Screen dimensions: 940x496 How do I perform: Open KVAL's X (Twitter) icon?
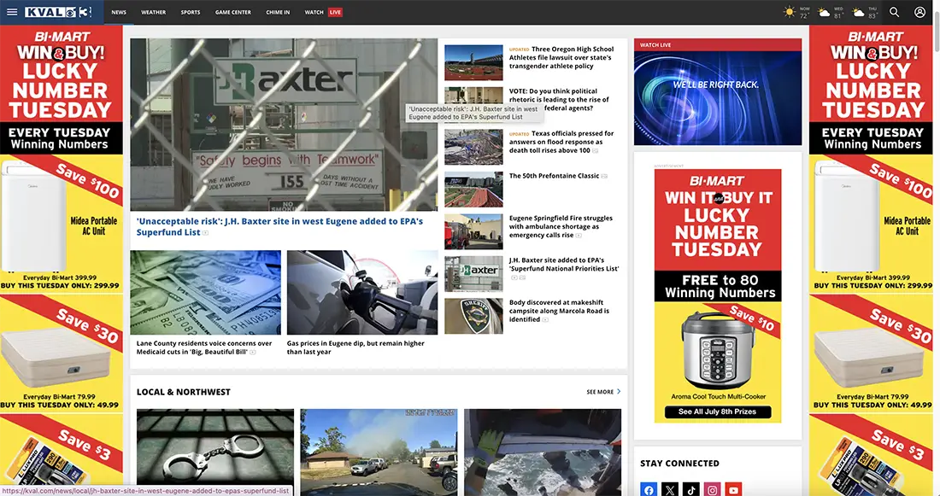pyautogui.click(x=670, y=489)
